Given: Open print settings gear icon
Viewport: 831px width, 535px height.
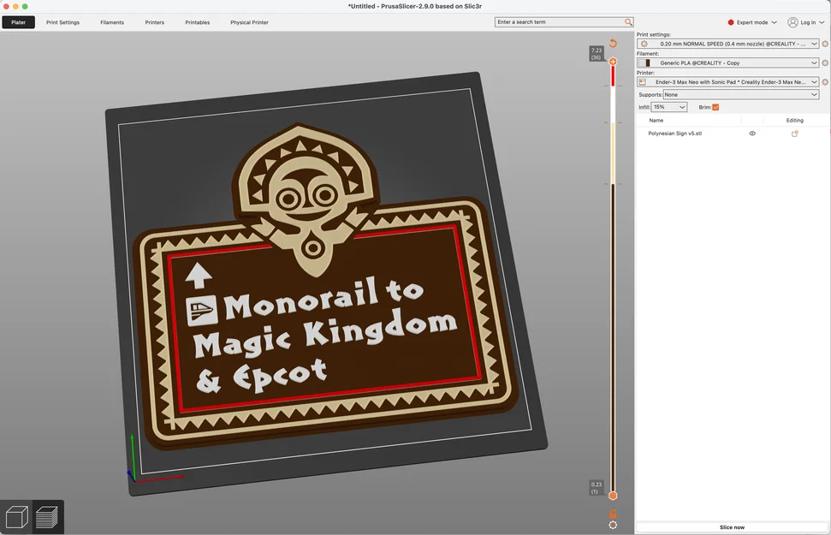Looking at the screenshot, I should (825, 44).
